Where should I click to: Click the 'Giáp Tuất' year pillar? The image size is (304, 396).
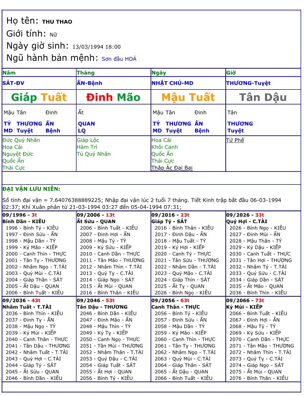[39, 97]
